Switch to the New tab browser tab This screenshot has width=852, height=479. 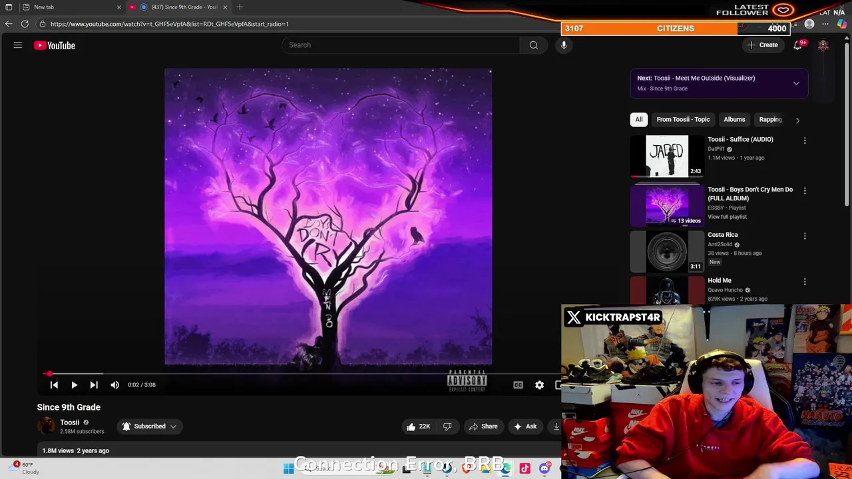tap(70, 7)
